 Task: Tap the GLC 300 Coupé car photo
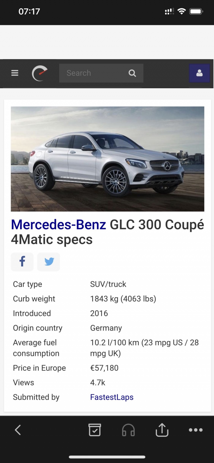point(108,159)
